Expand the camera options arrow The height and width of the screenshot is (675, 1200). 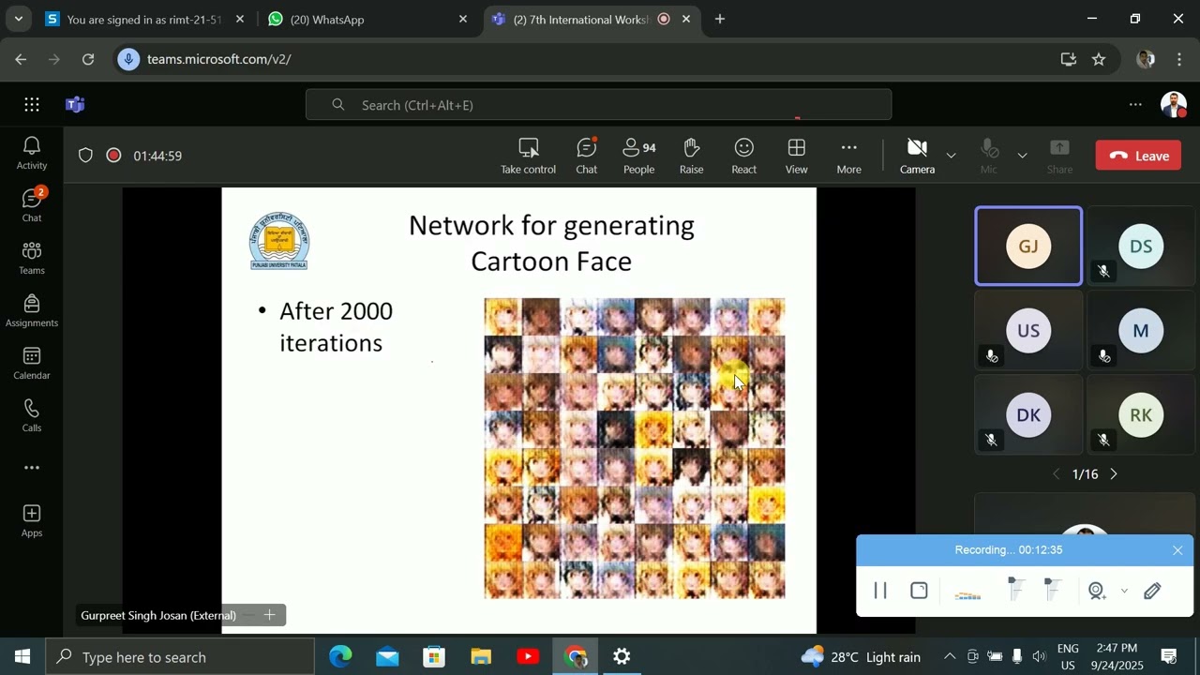[951, 156]
